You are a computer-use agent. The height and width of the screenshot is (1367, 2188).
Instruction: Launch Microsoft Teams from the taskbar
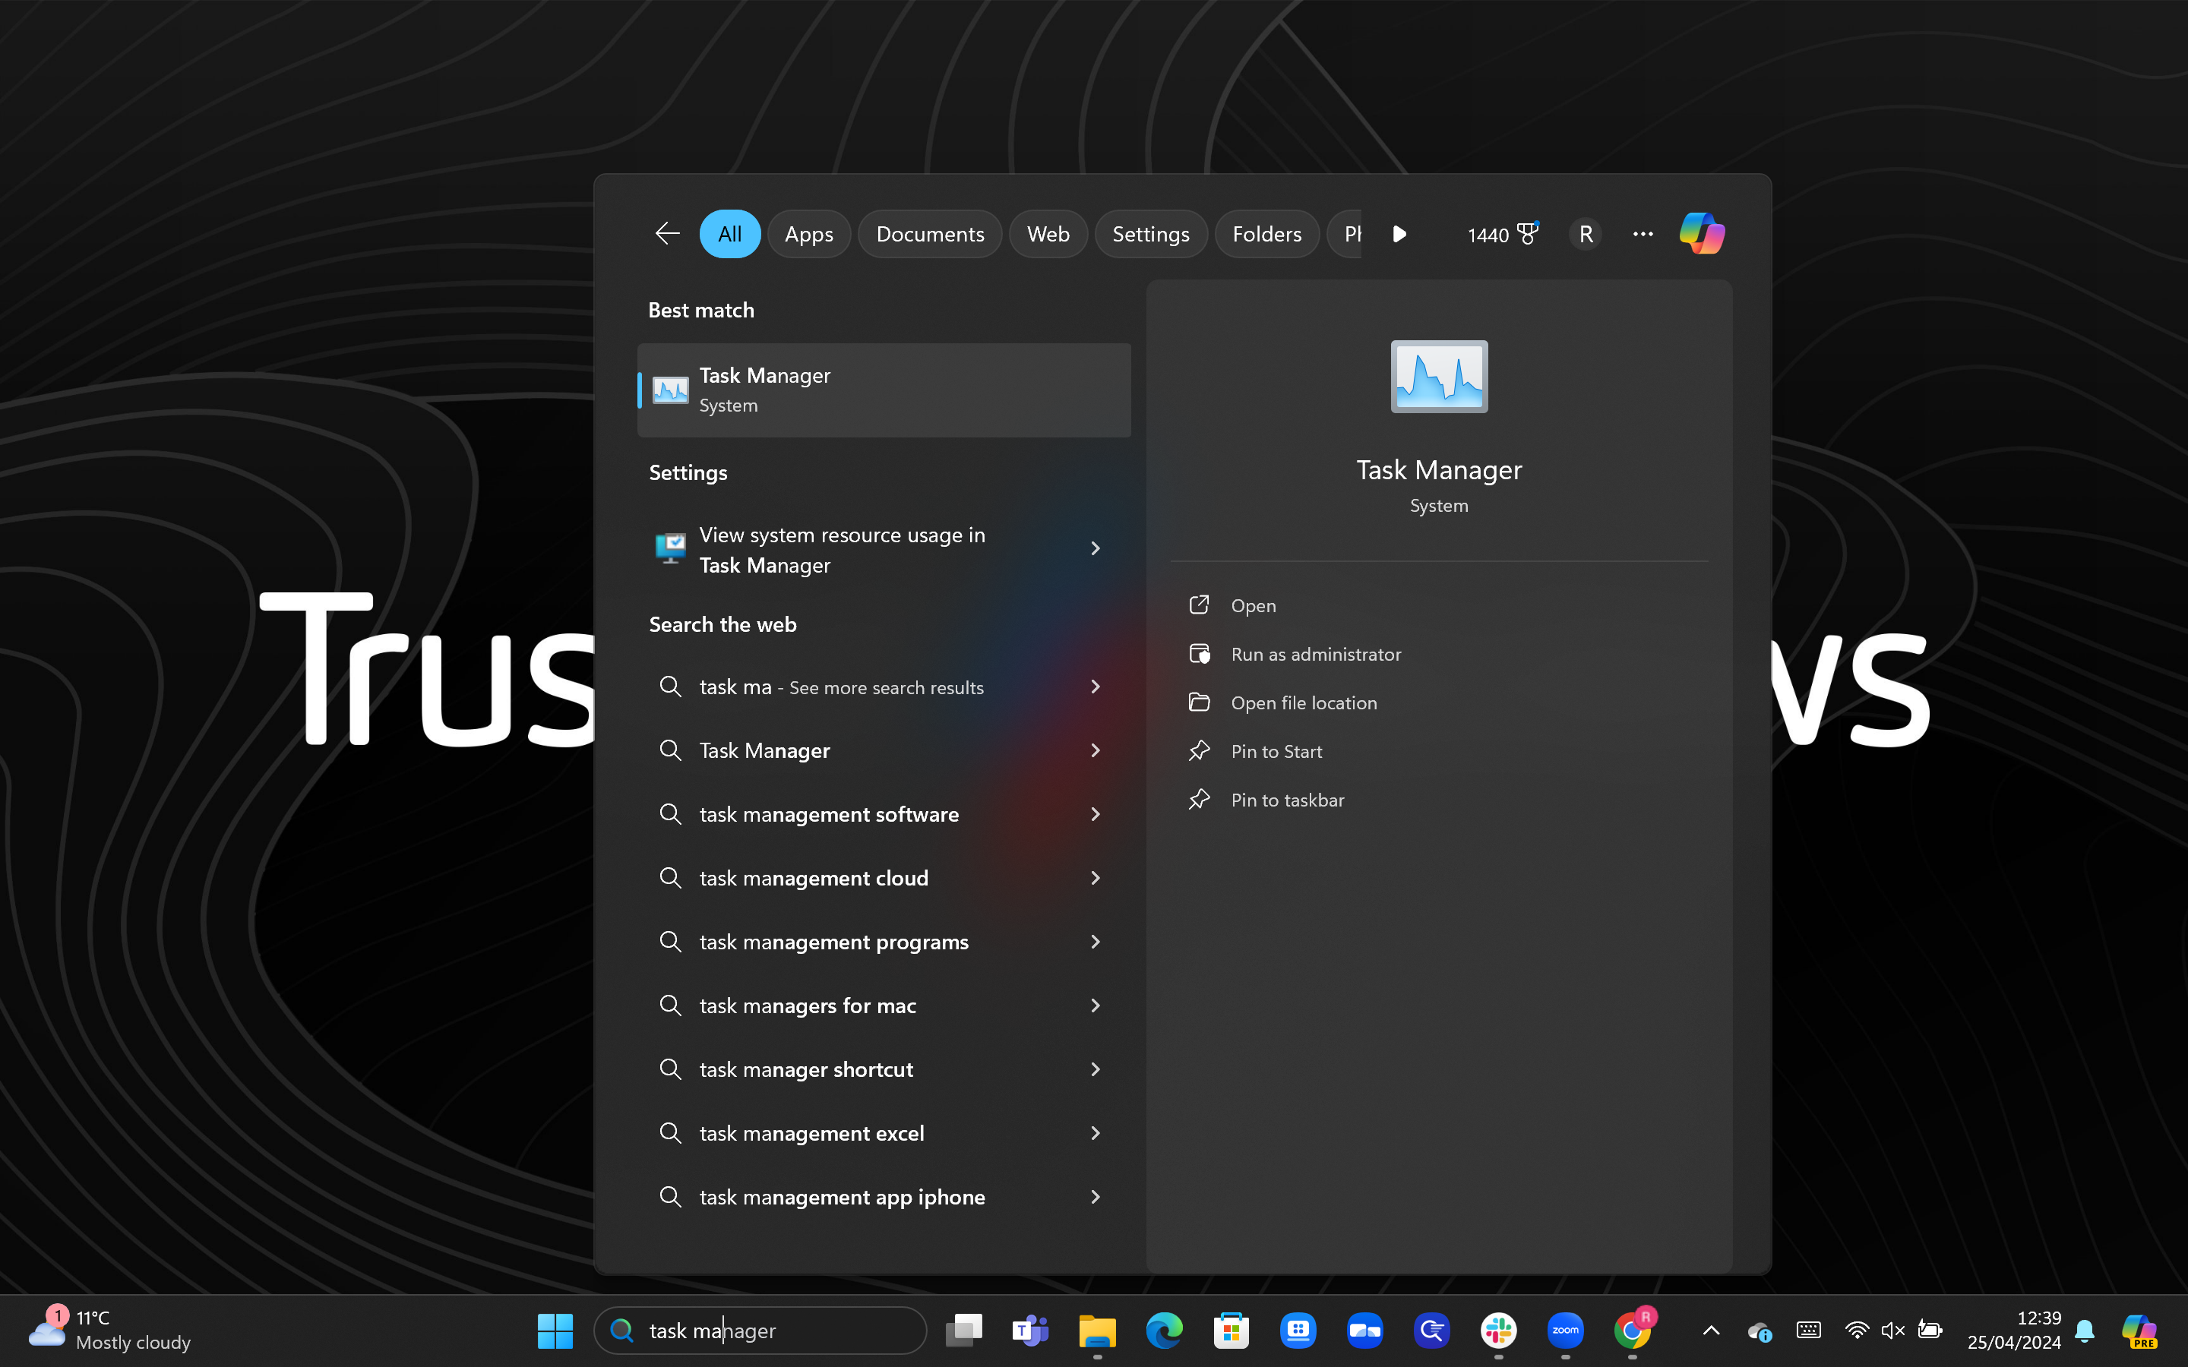(x=1030, y=1330)
